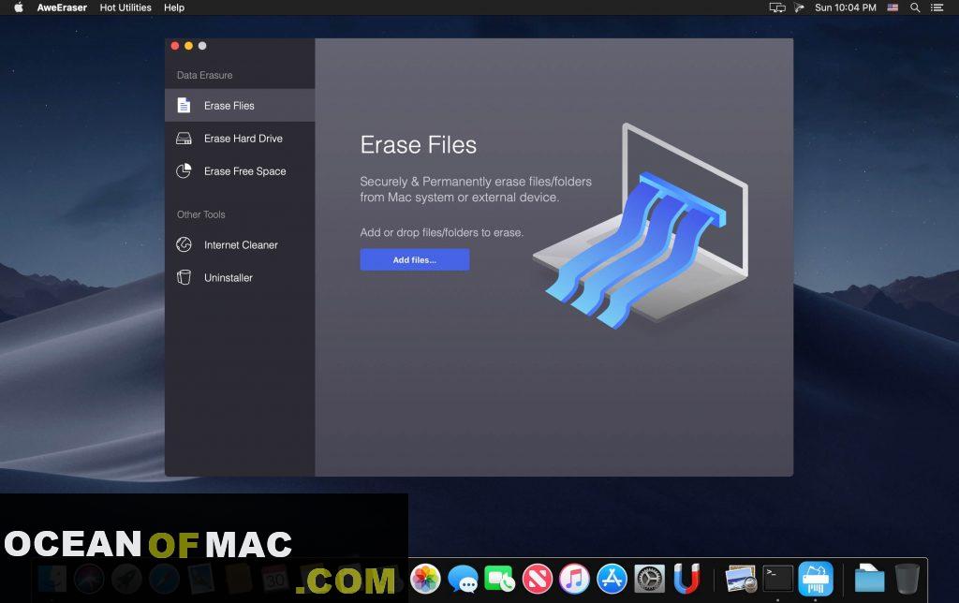Open the Trash in the Dock
The image size is (959, 603).
[x=907, y=578]
